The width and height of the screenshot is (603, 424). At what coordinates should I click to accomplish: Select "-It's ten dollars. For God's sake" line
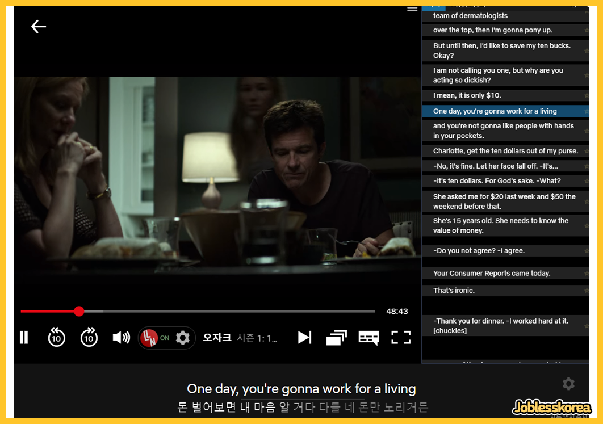tap(505, 180)
